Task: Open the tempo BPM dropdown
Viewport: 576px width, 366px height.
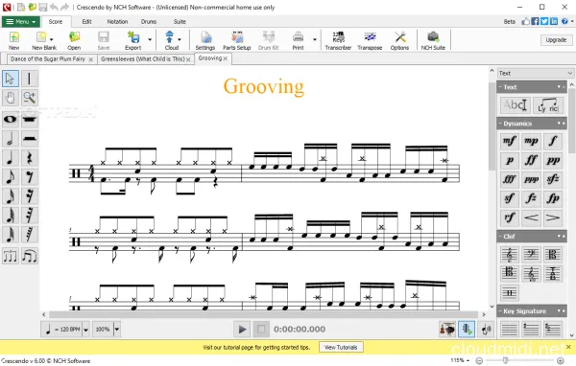Action: click(86, 330)
